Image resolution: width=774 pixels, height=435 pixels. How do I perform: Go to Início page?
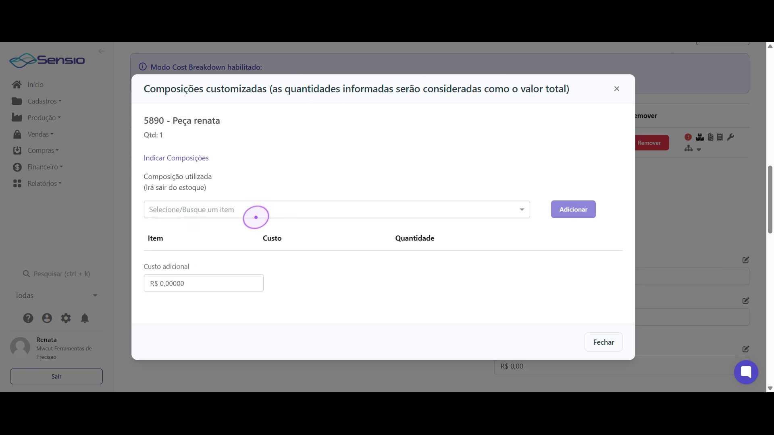pos(35,85)
